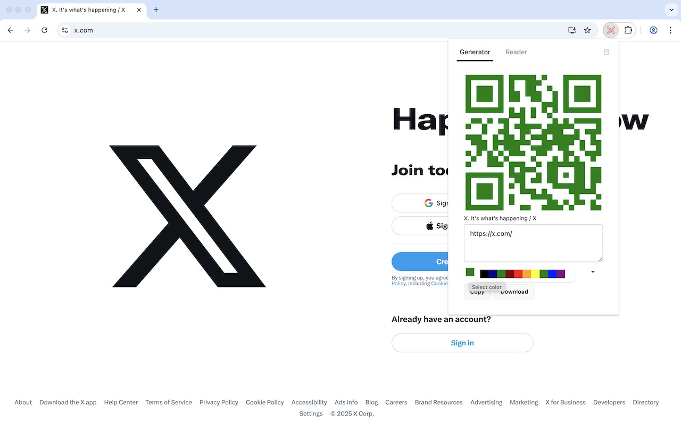Open the Marketing footer link
The height and width of the screenshot is (425, 681).
524,402
